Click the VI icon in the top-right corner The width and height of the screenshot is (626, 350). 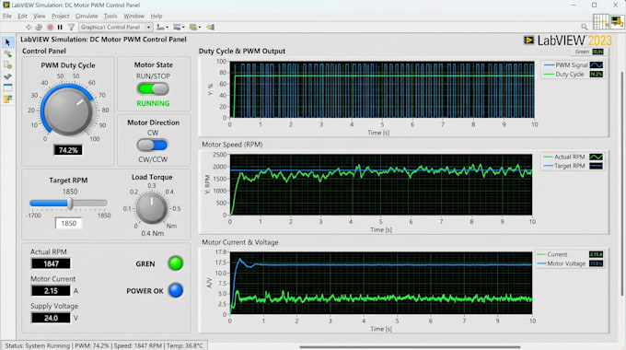click(617, 21)
